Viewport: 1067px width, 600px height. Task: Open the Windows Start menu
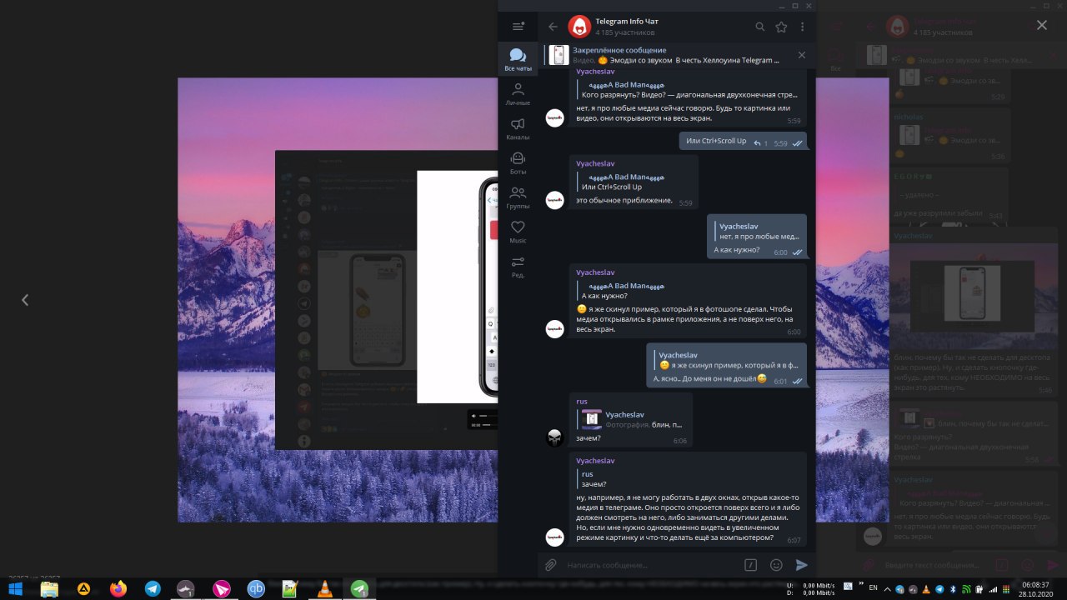point(16,588)
